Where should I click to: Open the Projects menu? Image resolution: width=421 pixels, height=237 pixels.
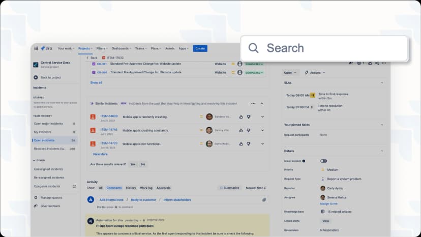point(85,48)
